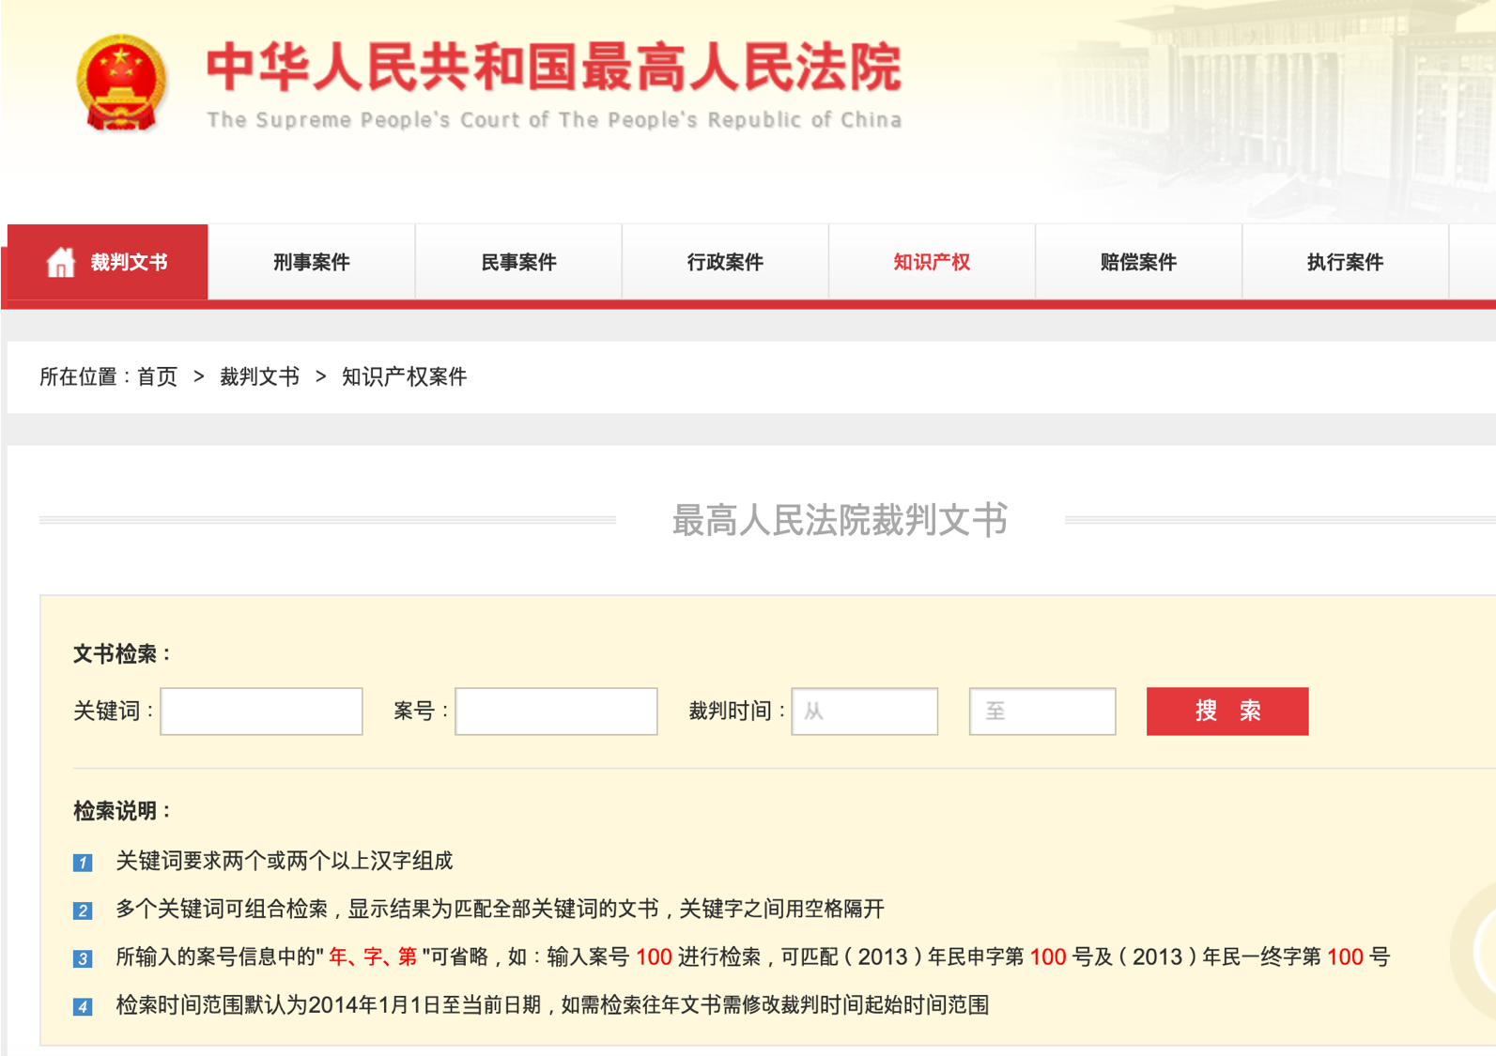Click the blue number 2 instruction marker
The width and height of the screenshot is (1496, 1056).
(x=83, y=910)
